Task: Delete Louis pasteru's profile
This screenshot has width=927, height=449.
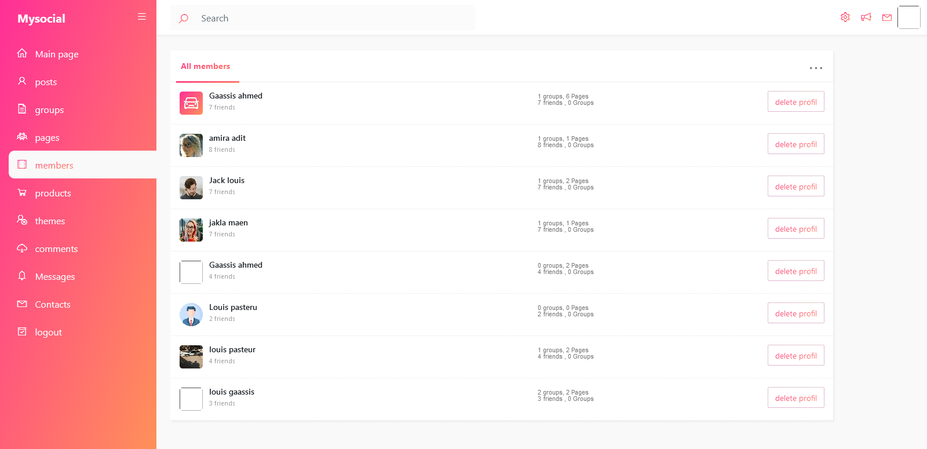Action: pos(795,313)
